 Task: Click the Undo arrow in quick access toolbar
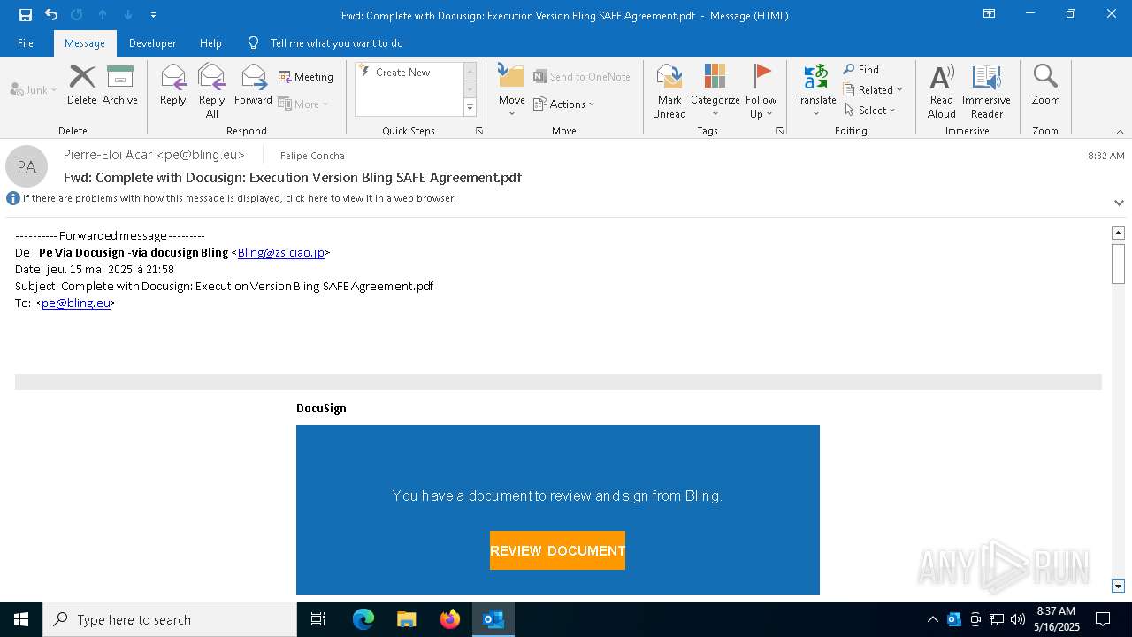pos(51,15)
